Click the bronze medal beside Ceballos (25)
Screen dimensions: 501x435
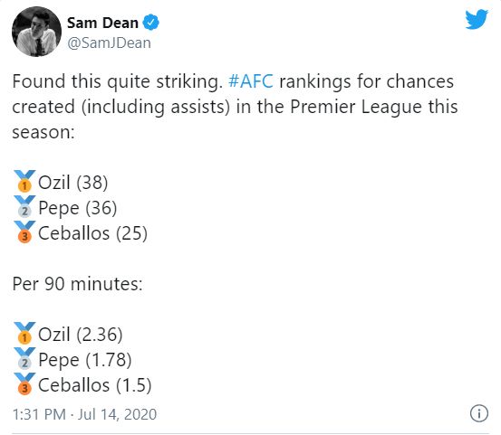24,232
